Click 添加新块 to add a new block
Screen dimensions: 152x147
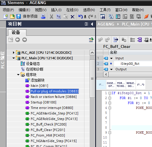(37, 80)
